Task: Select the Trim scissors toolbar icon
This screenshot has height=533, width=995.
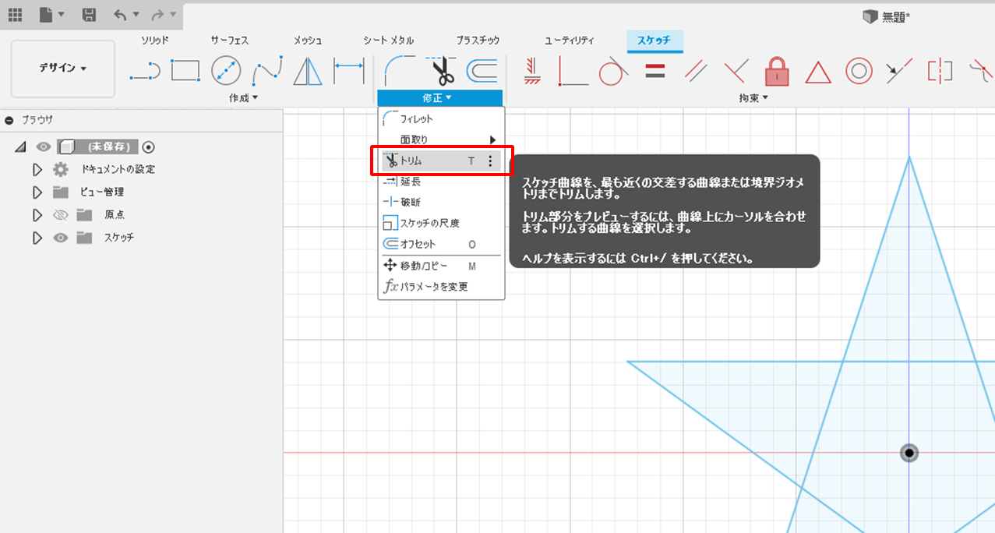Action: coord(440,71)
